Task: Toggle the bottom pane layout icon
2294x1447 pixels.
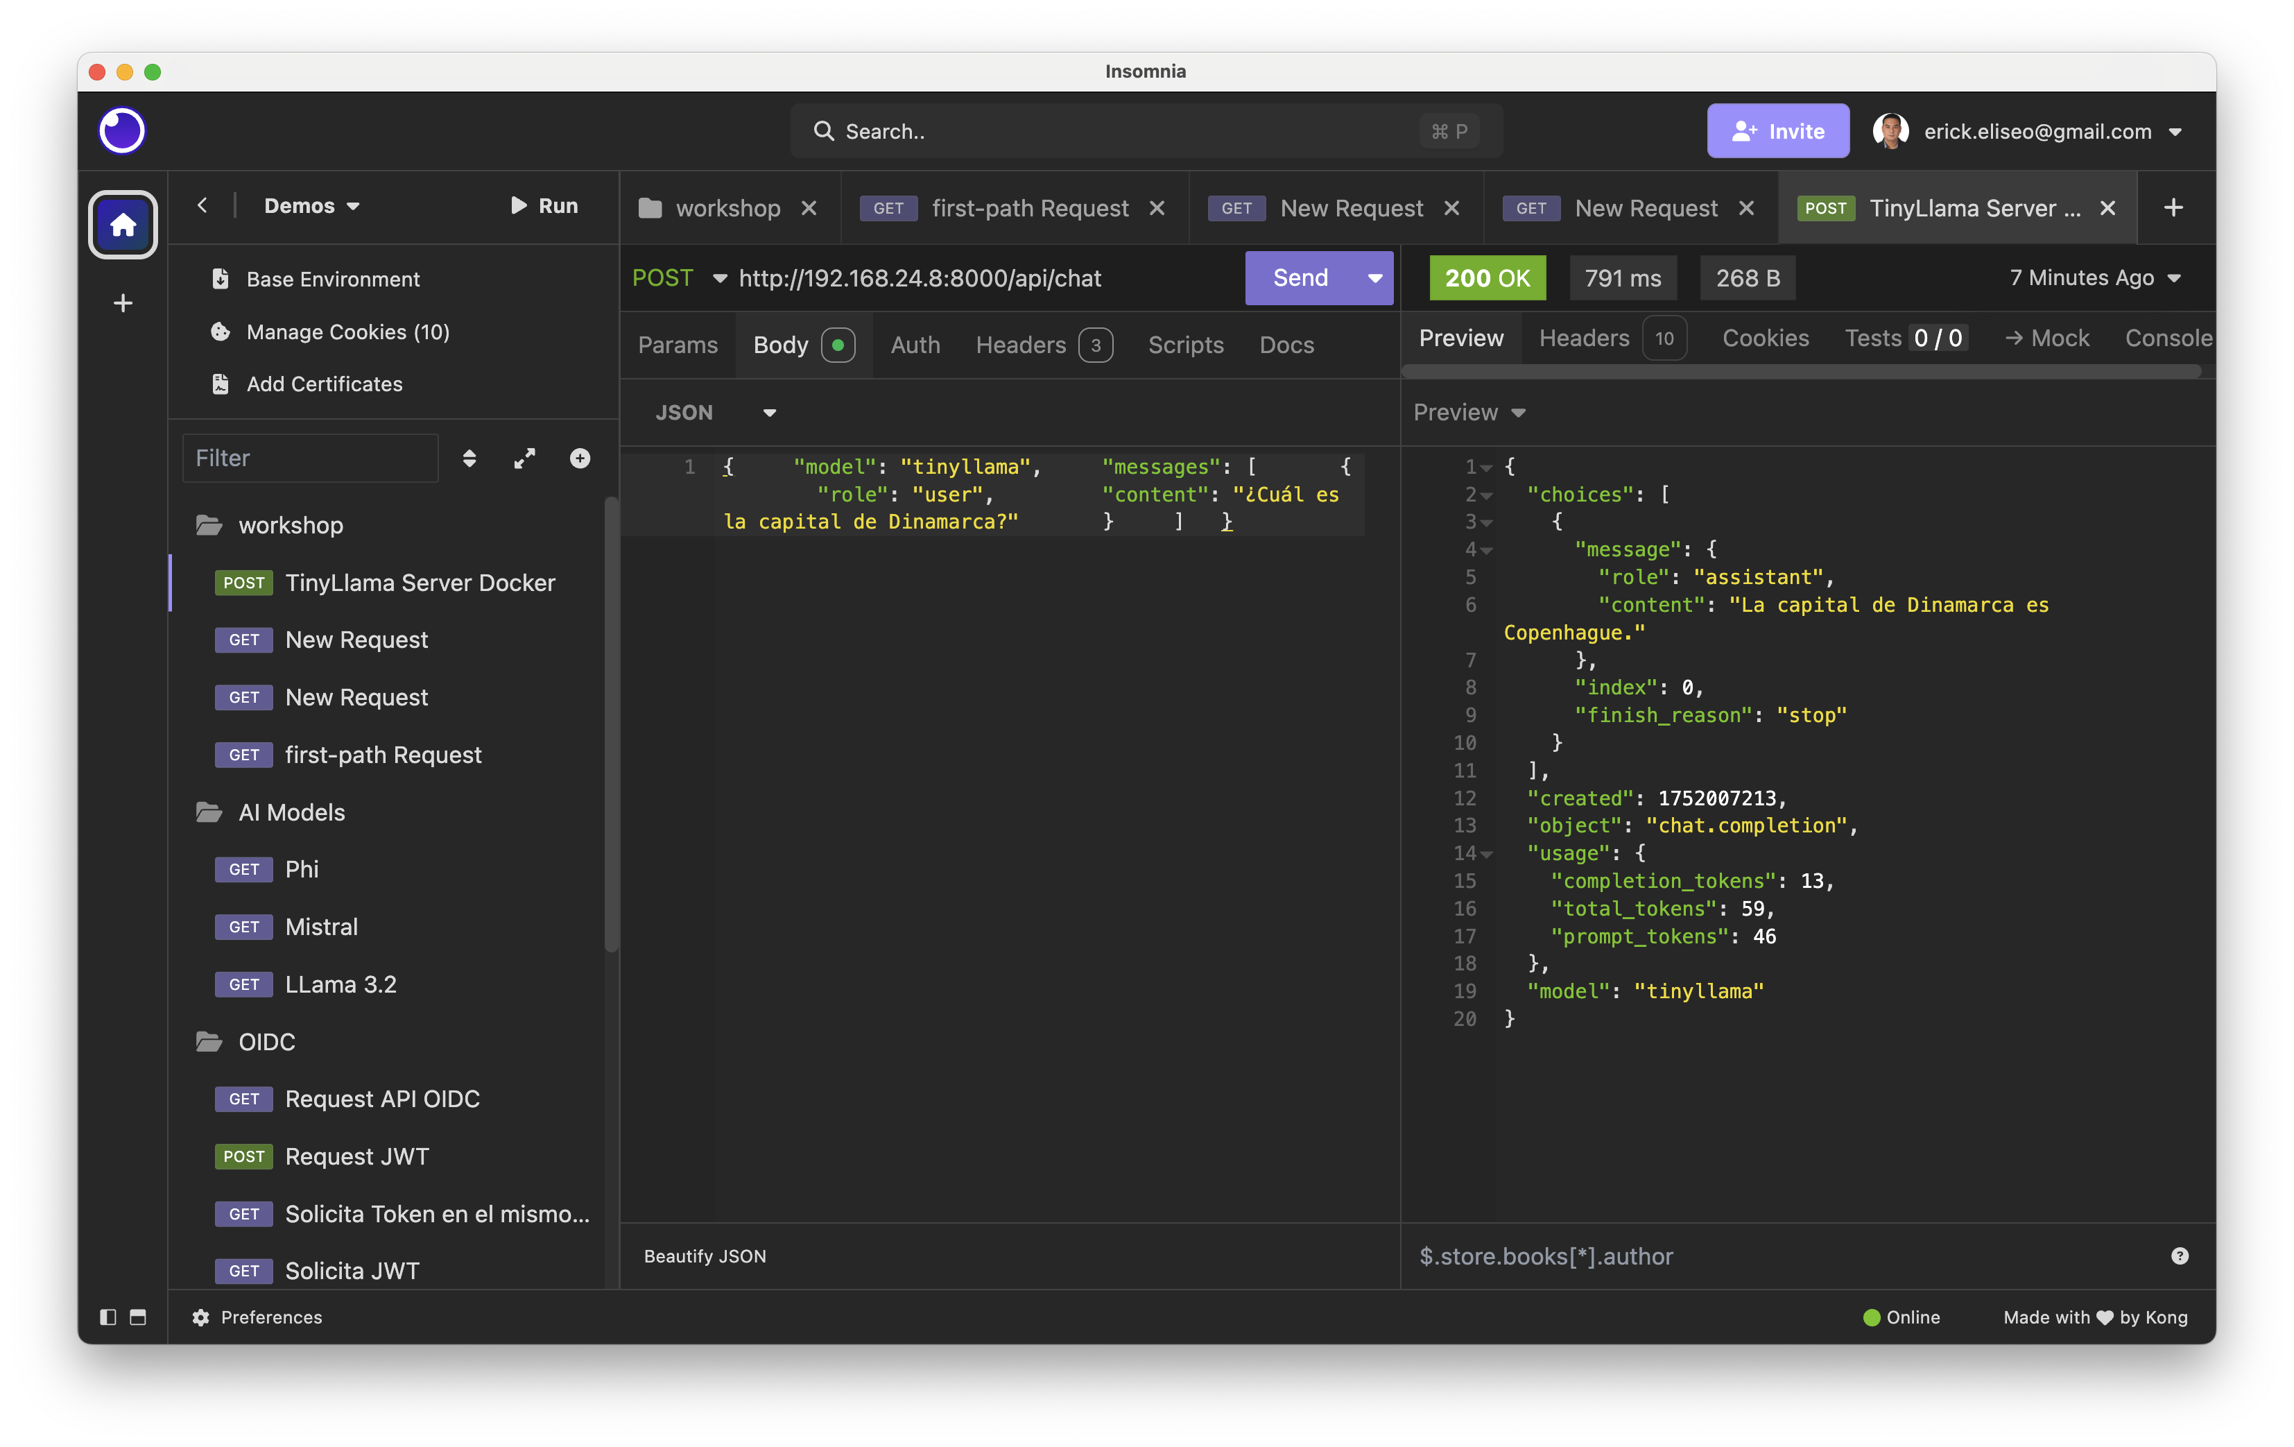Action: click(138, 1317)
